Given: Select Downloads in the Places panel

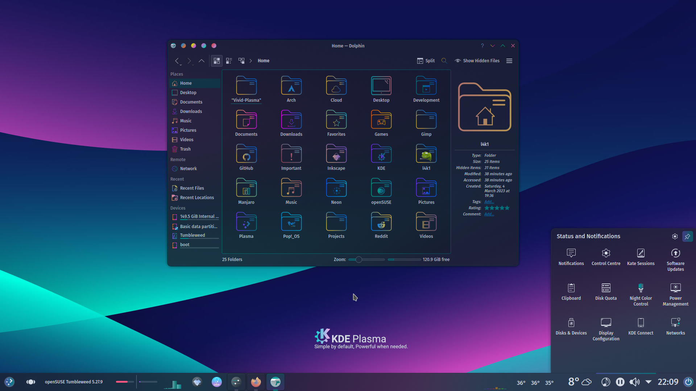Looking at the screenshot, I should click(195, 112).
